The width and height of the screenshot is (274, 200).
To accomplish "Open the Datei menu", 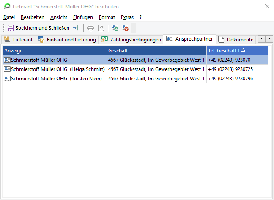I will [9, 17].
